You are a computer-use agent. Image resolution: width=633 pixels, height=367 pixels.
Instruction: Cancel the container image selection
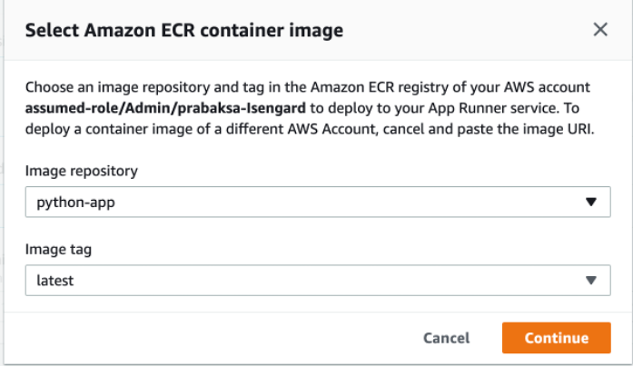coord(447,338)
